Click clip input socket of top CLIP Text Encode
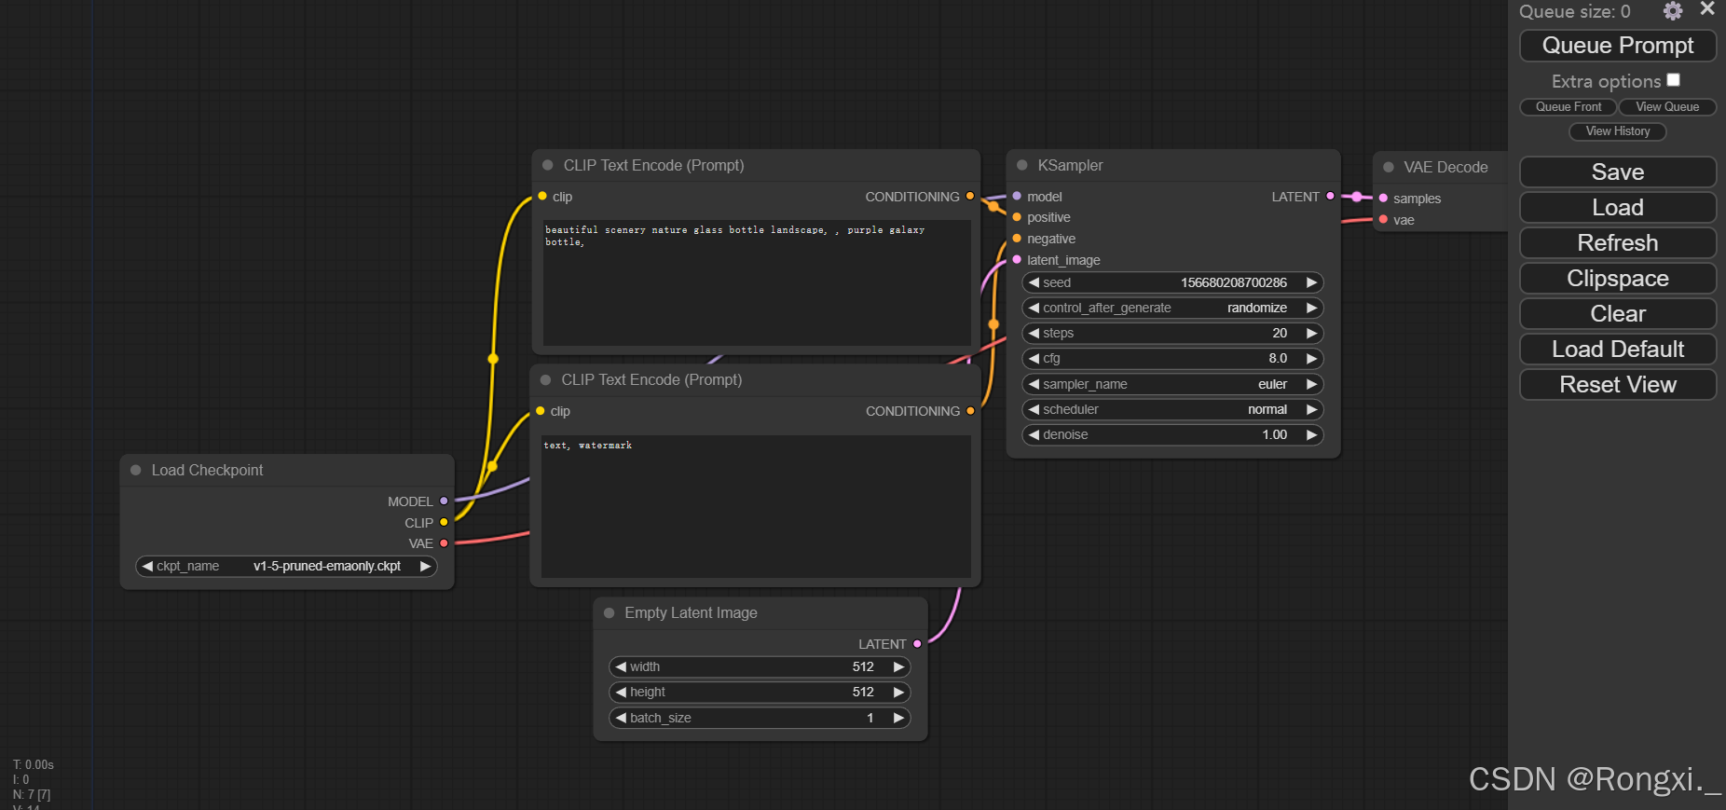Image resolution: width=1726 pixels, height=810 pixels. coord(542,197)
